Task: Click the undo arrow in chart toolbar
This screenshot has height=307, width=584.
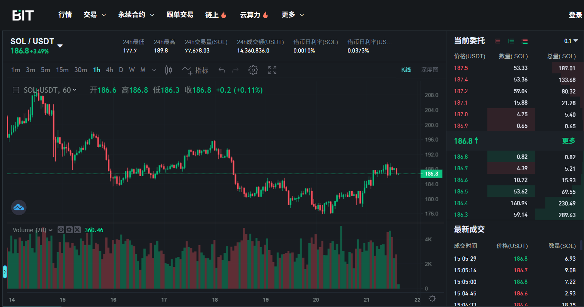Action: point(221,70)
